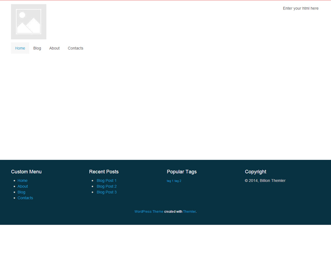This screenshot has width=331, height=265.
Task: Open the Blog navigation menu item
Action: tap(37, 48)
